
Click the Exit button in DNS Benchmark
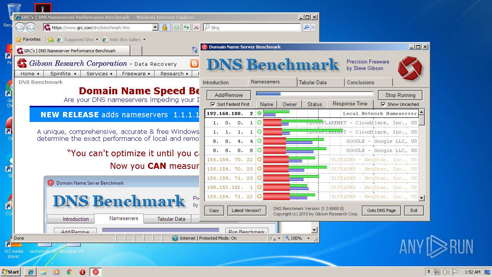tap(414, 210)
